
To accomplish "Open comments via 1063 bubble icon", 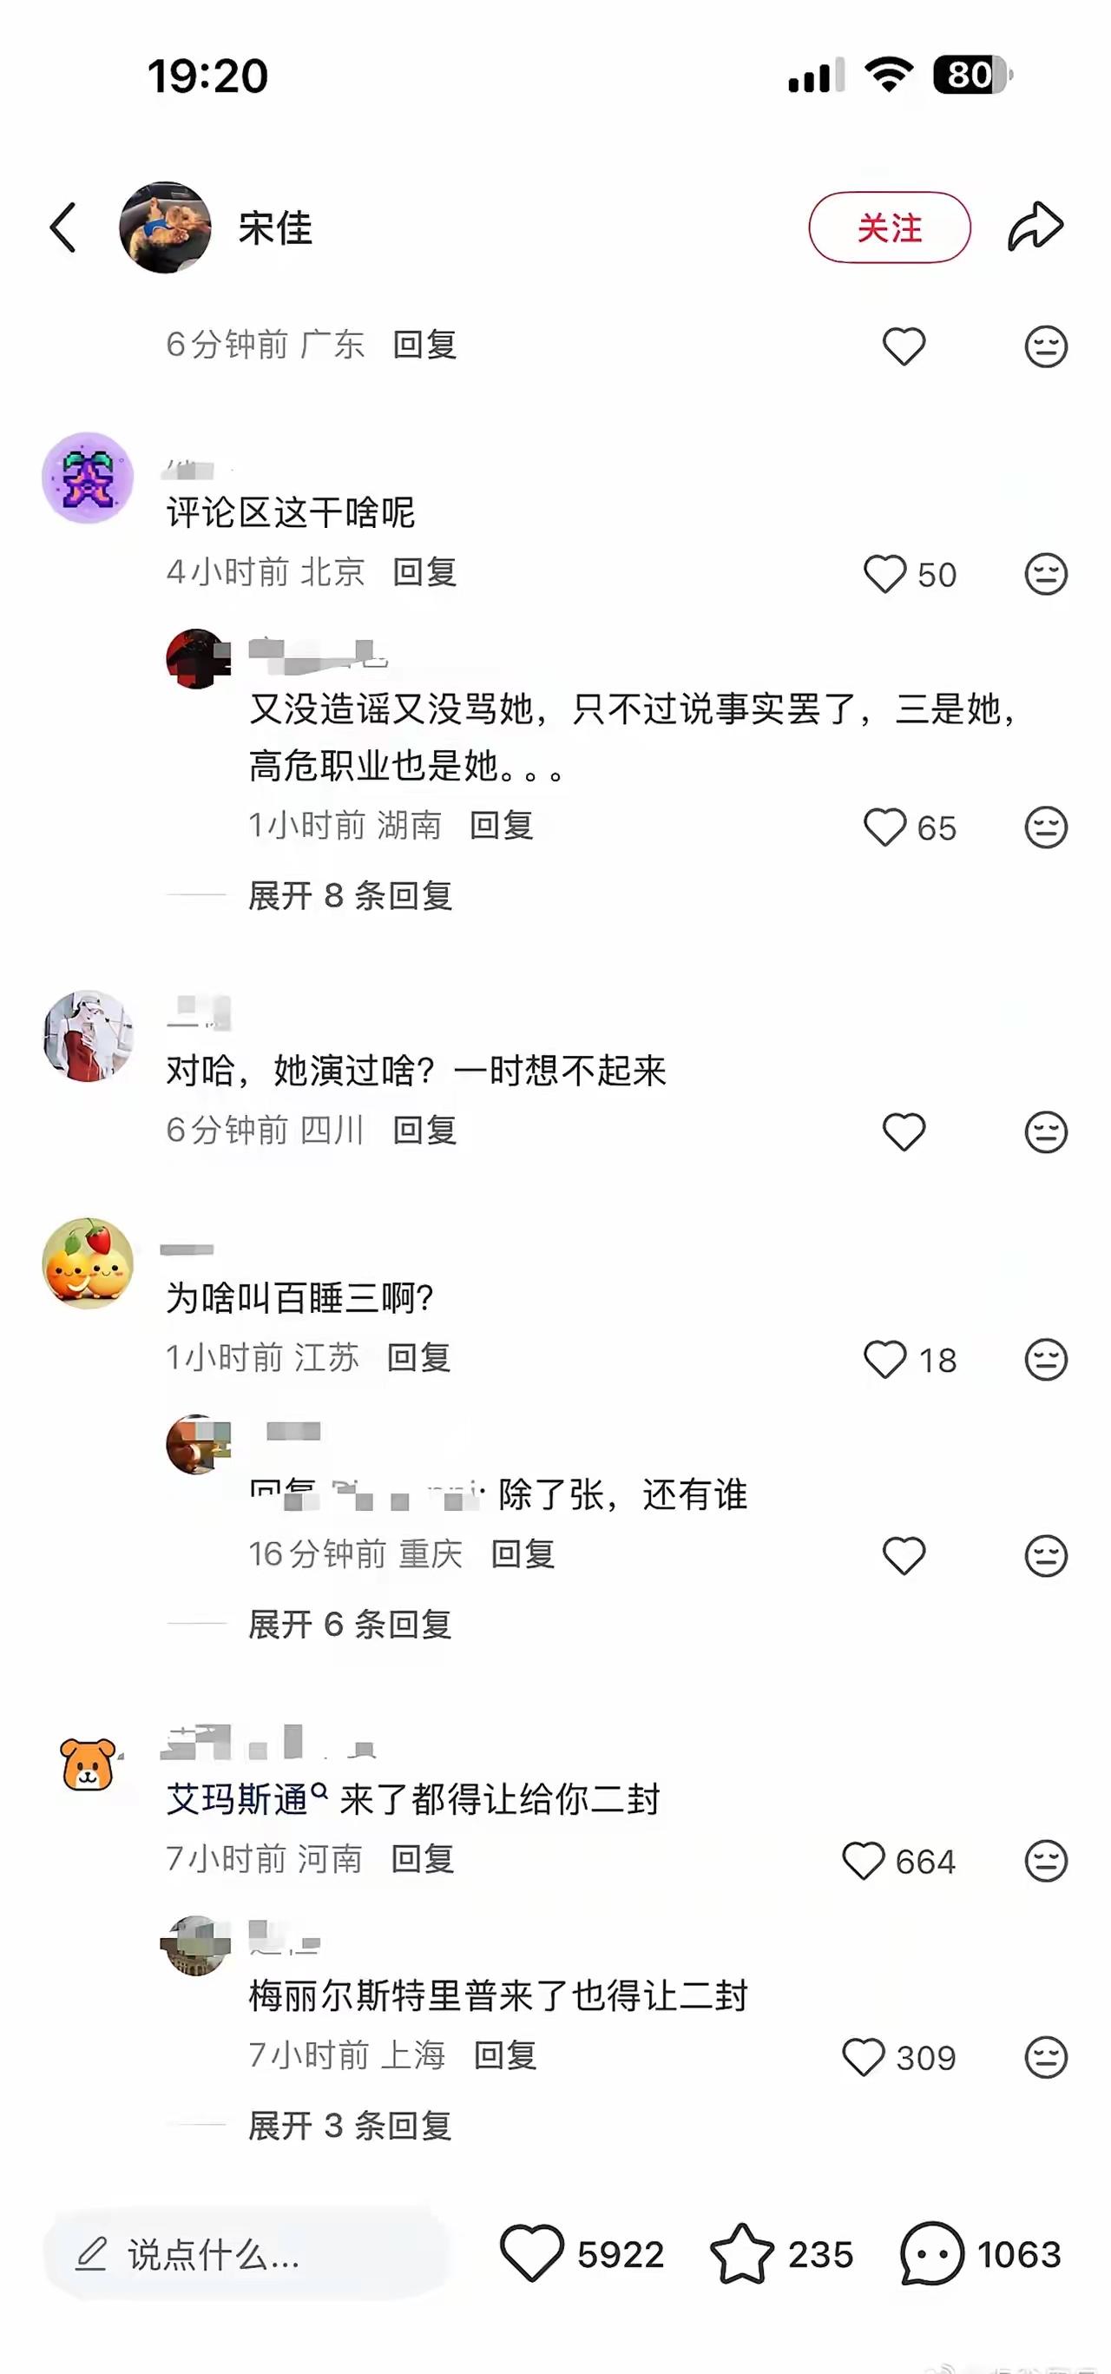I will click(x=931, y=2253).
